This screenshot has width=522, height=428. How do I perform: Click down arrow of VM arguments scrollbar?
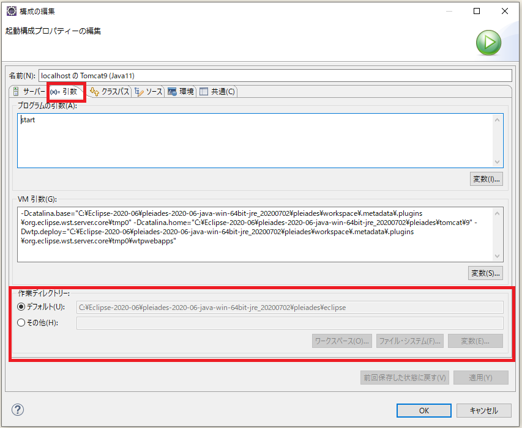point(498,256)
